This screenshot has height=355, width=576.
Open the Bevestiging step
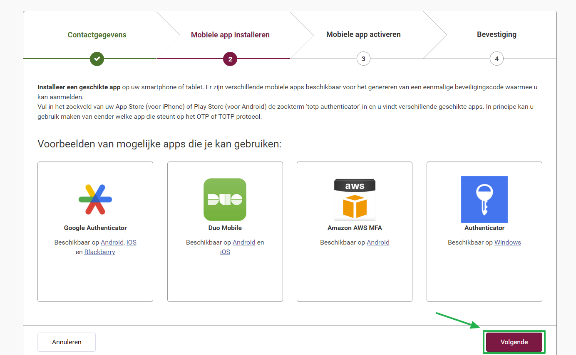497,34
